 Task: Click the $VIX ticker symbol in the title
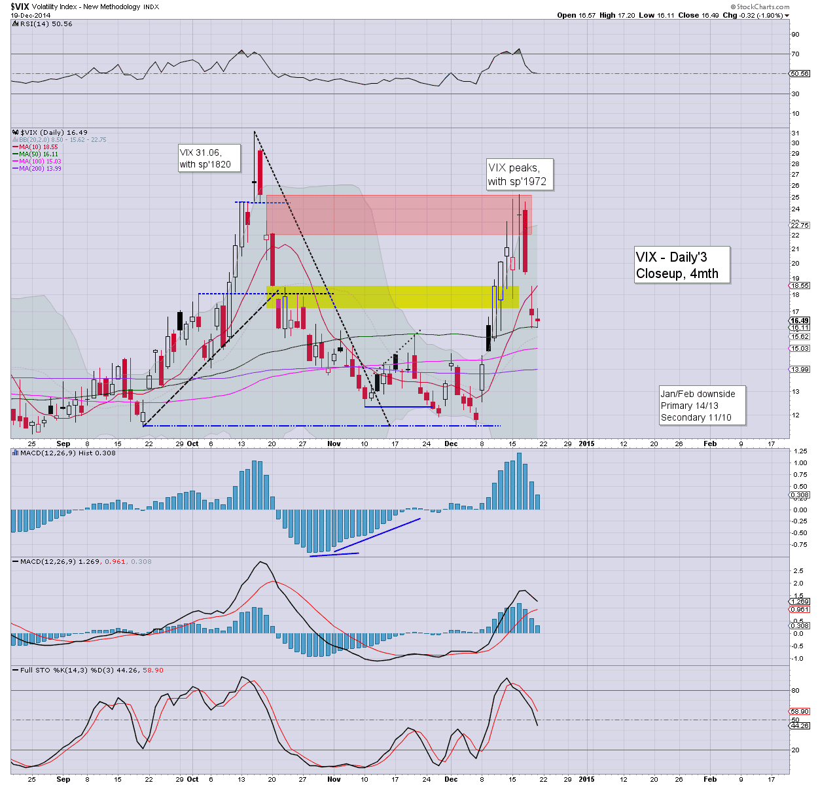21,6
